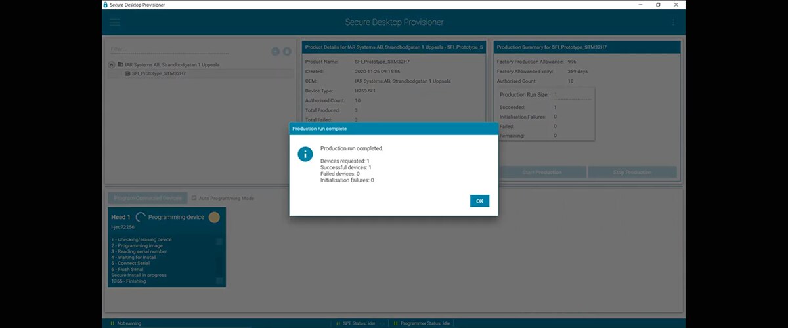Image resolution: width=788 pixels, height=328 pixels.
Task: Click the delete icon next to the add icon
Action: (287, 51)
